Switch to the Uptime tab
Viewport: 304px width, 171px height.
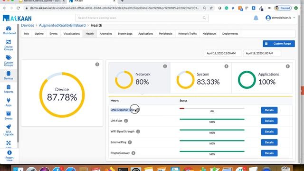(x=39, y=34)
